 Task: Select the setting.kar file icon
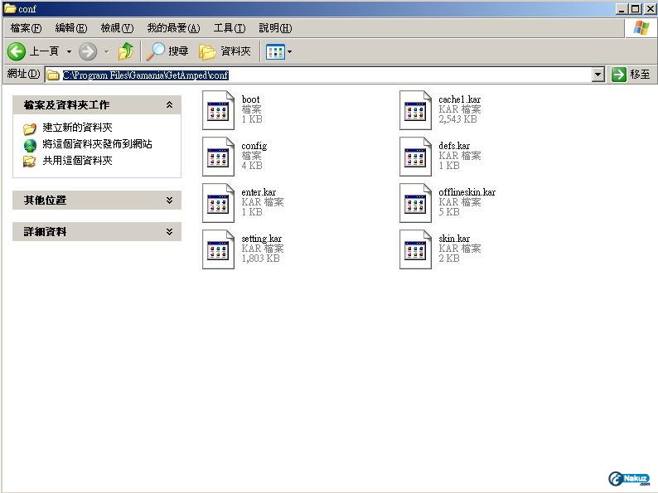tap(218, 249)
